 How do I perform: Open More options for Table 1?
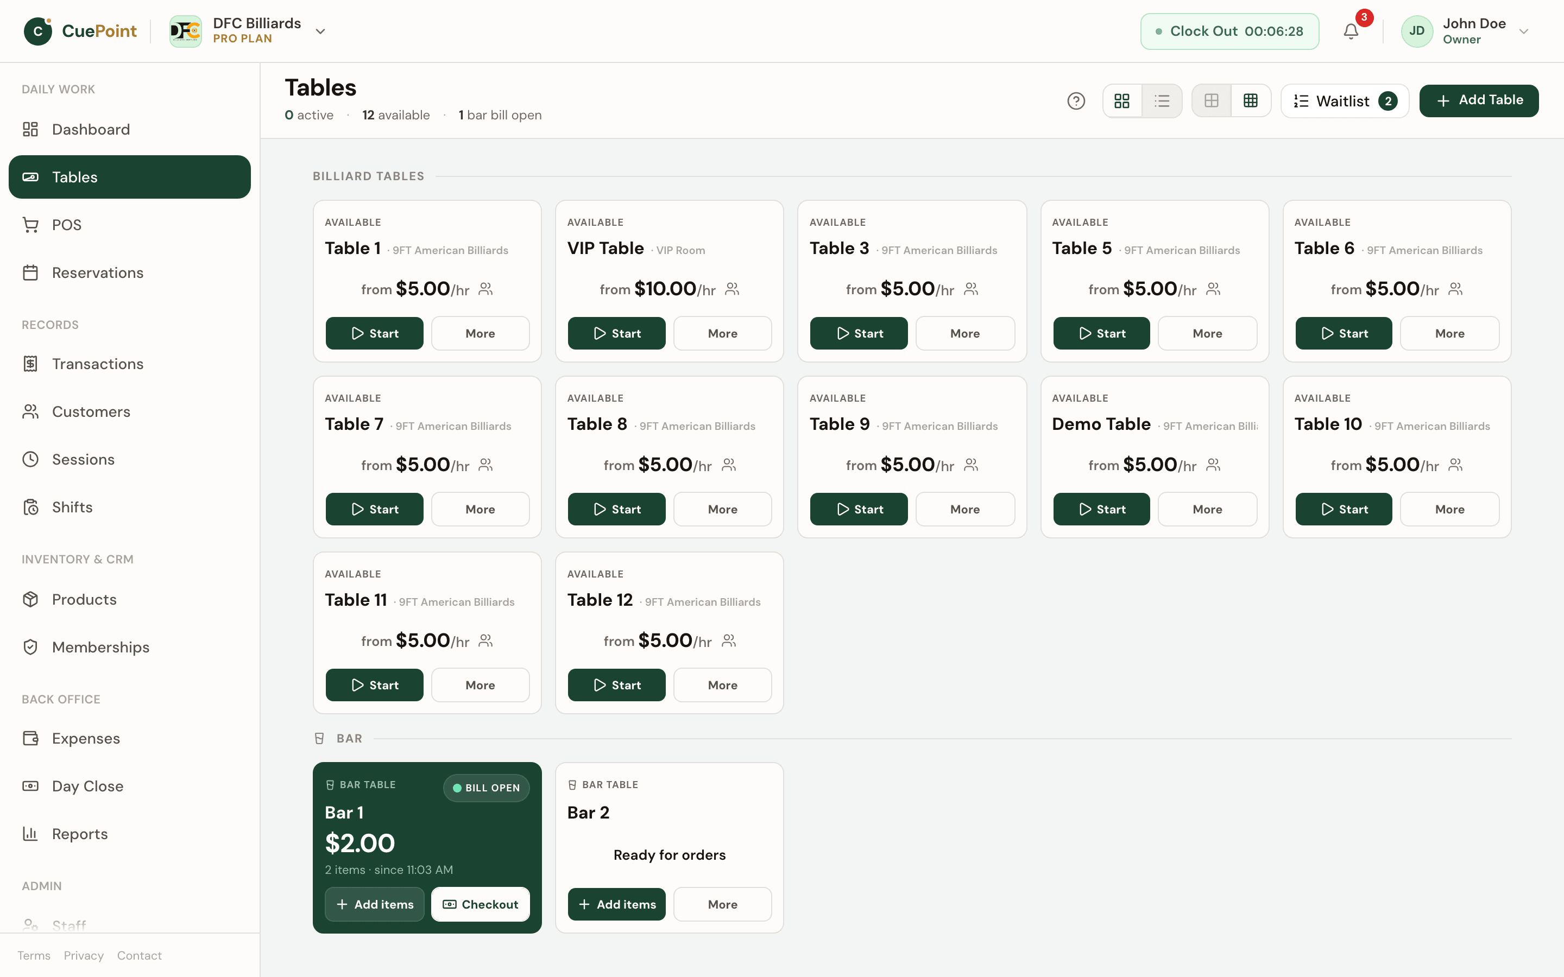(480, 333)
